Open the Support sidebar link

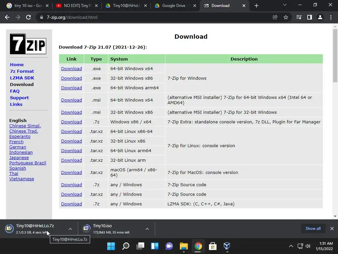[x=19, y=98]
